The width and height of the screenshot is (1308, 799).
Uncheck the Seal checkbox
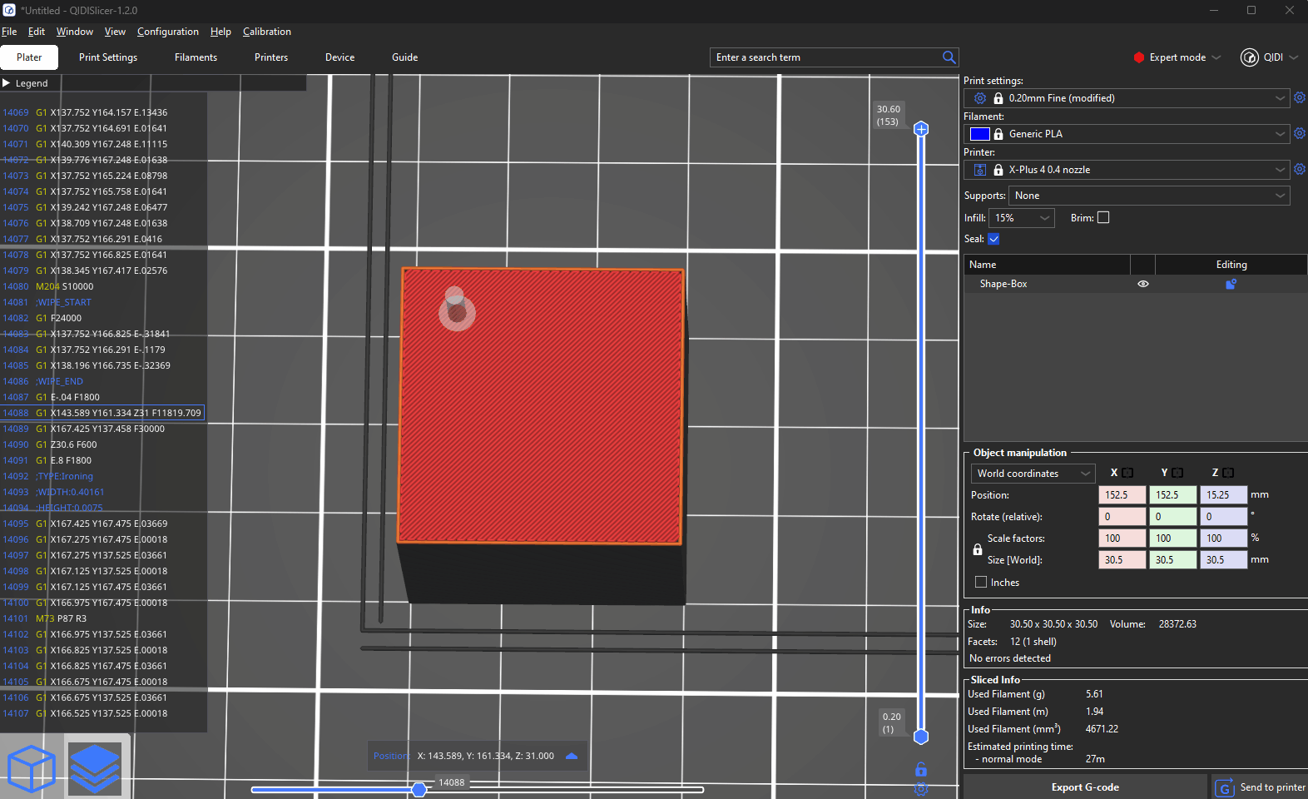(993, 239)
